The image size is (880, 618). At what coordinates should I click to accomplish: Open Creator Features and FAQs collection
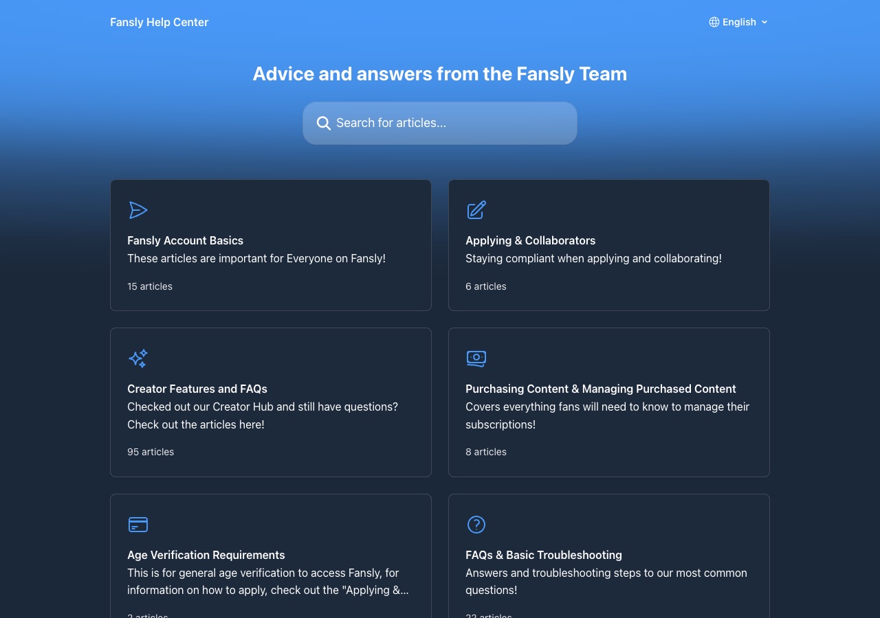[x=271, y=402]
